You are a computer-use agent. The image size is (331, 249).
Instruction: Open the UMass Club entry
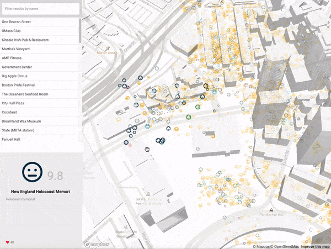[x=40, y=31]
